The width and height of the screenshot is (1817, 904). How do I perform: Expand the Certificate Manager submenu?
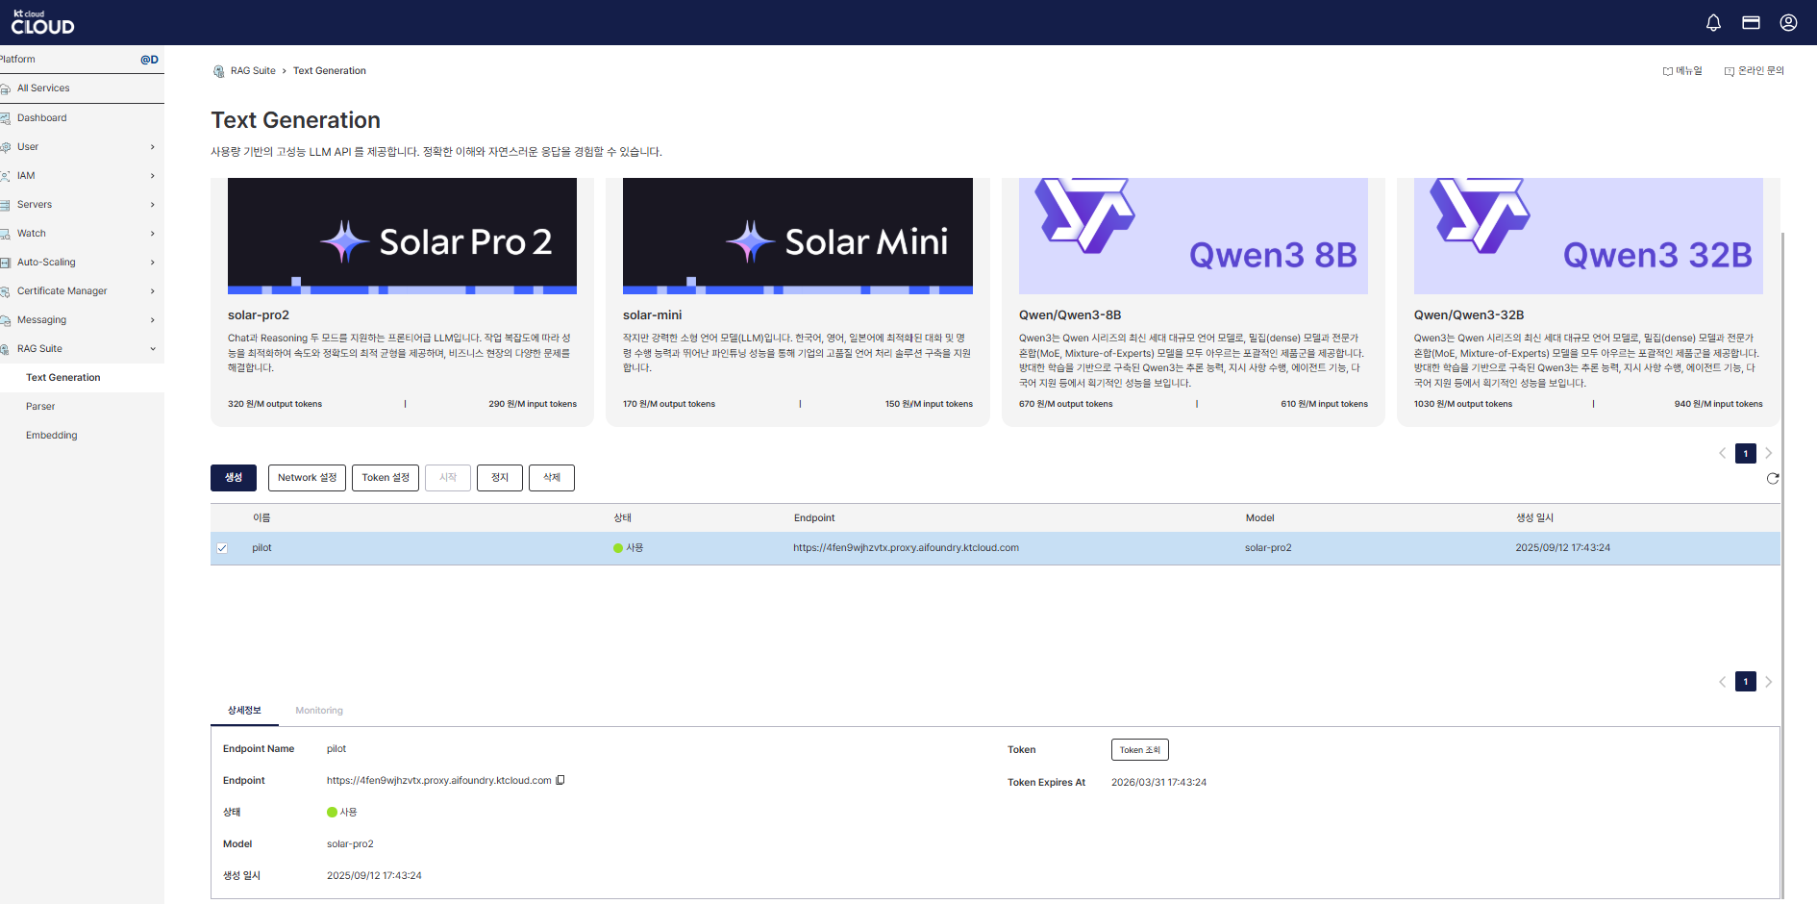coord(153,290)
